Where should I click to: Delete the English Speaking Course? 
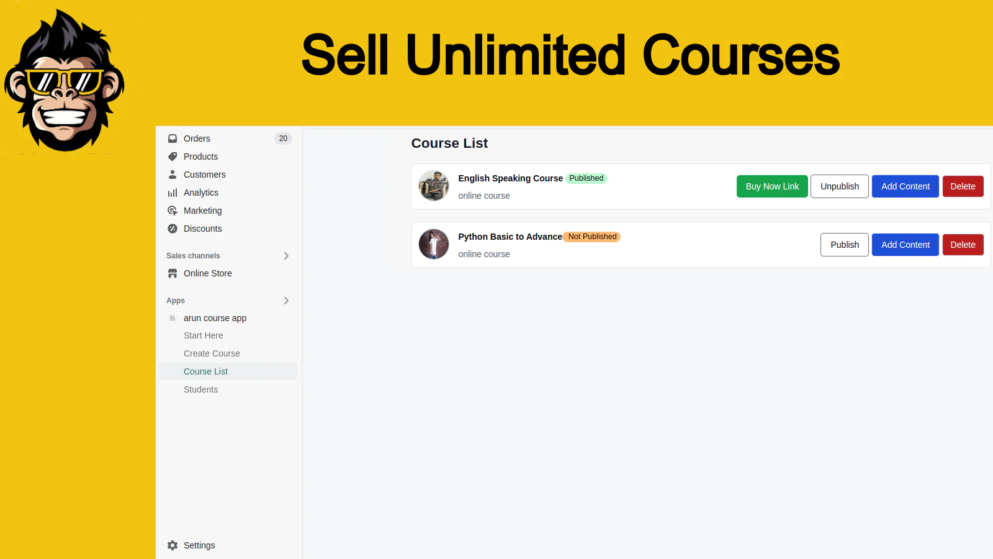963,186
